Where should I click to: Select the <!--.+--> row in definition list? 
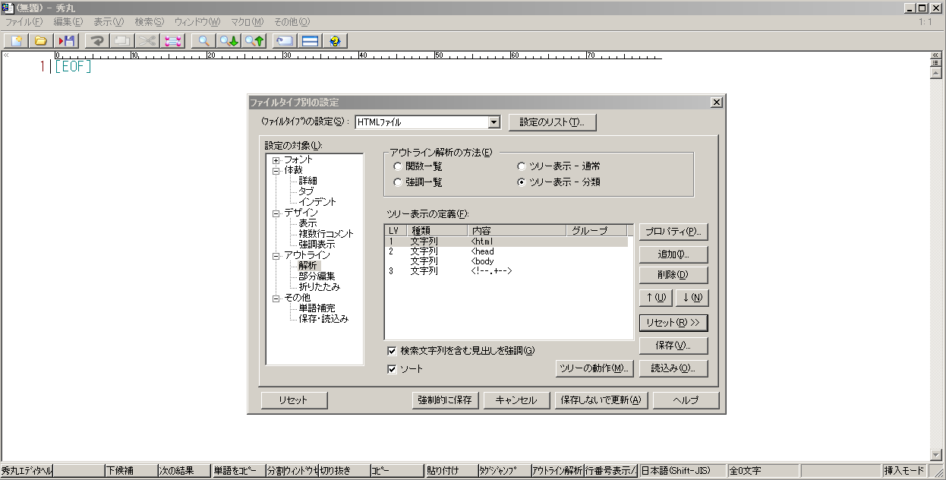pos(507,271)
